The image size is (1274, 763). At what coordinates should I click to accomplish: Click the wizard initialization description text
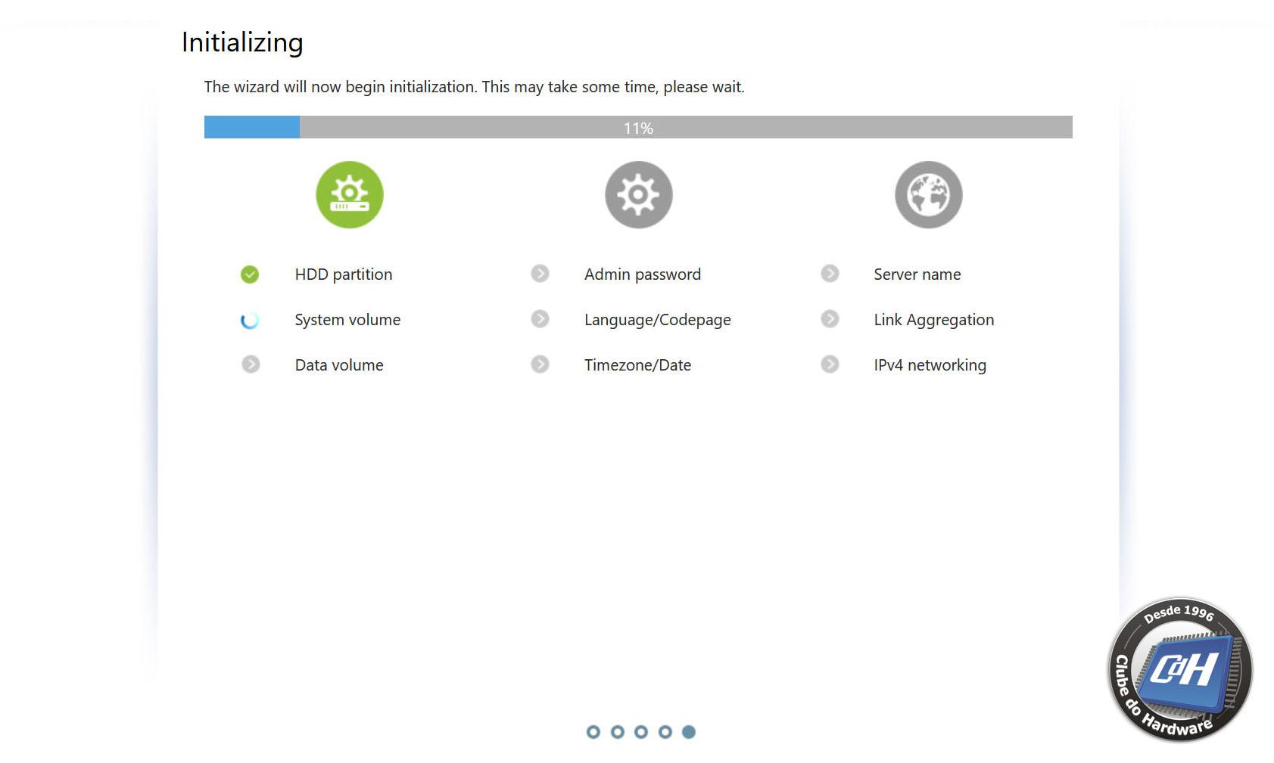click(475, 87)
